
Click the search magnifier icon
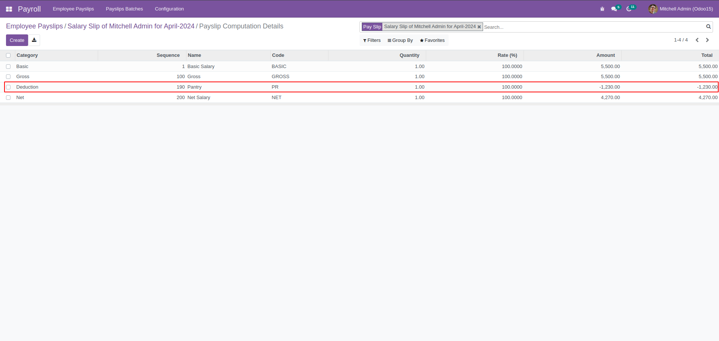pos(708,27)
